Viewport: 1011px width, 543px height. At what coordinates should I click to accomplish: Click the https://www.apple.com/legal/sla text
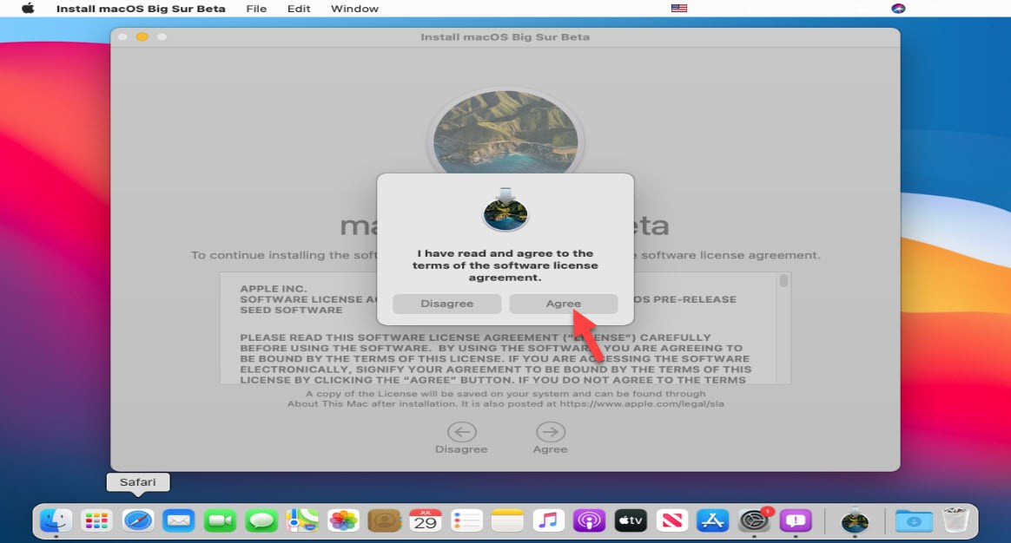pos(642,404)
